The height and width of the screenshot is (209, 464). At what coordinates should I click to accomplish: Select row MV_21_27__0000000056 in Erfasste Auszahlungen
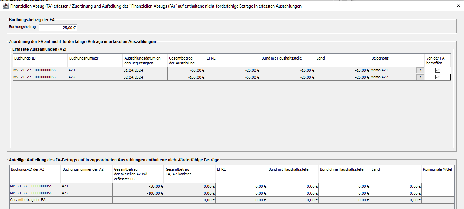pos(231,77)
